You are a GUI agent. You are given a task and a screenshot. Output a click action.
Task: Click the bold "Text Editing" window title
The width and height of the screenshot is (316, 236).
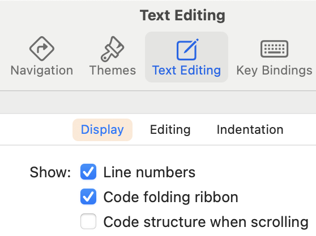[x=182, y=15]
